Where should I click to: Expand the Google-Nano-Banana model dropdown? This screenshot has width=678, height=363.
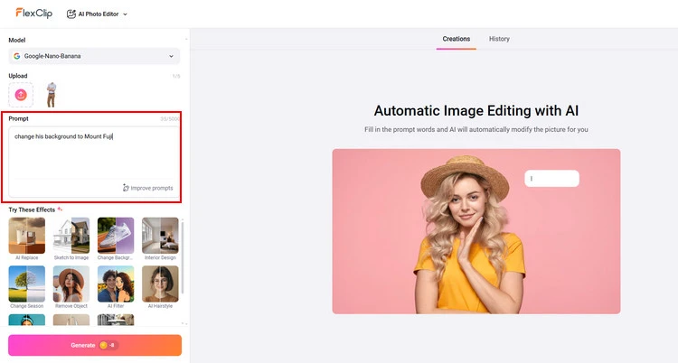coord(94,56)
